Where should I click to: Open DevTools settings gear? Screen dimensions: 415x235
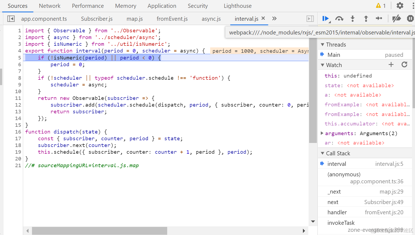pos(400,6)
